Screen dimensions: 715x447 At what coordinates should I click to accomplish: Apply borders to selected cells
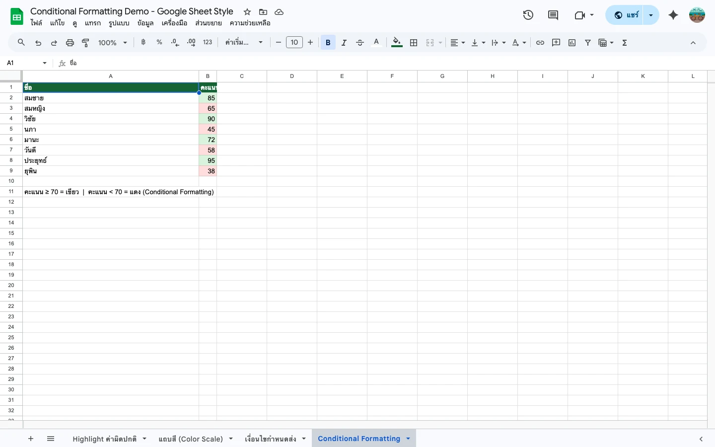[414, 42]
